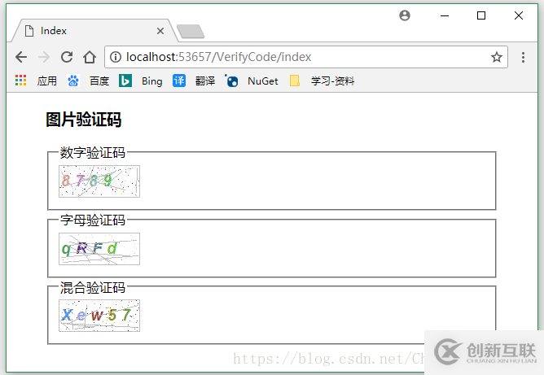The height and width of the screenshot is (375, 544).
Task: Click the forward navigation arrow
Action: coord(44,57)
